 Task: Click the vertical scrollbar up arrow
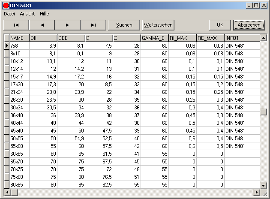coord(264,38)
